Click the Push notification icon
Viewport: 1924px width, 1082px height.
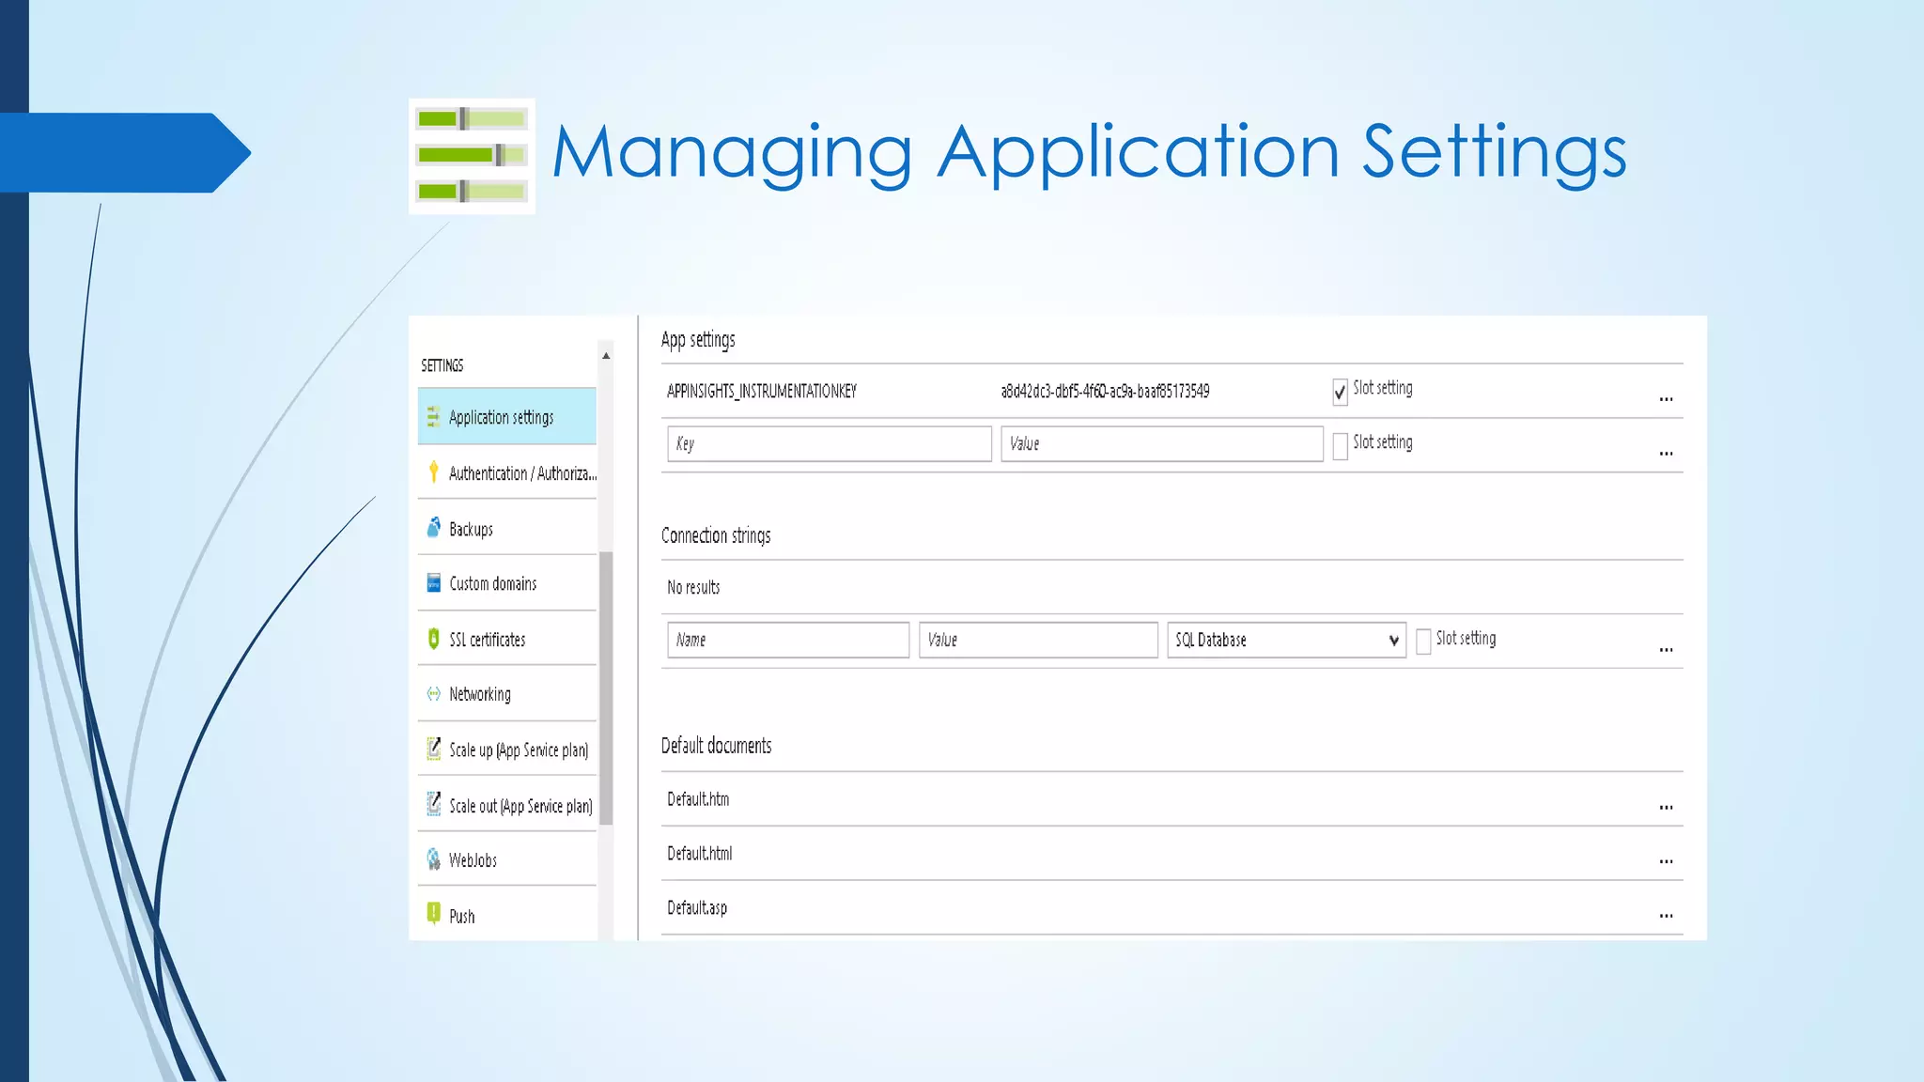pos(433,914)
